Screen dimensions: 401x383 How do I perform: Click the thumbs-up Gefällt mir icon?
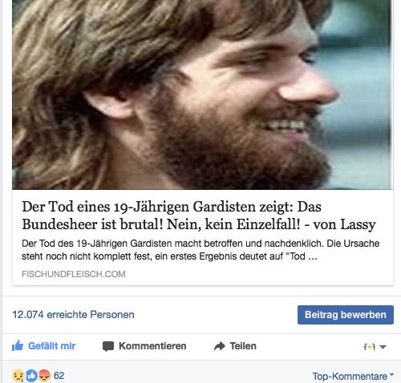18,345
